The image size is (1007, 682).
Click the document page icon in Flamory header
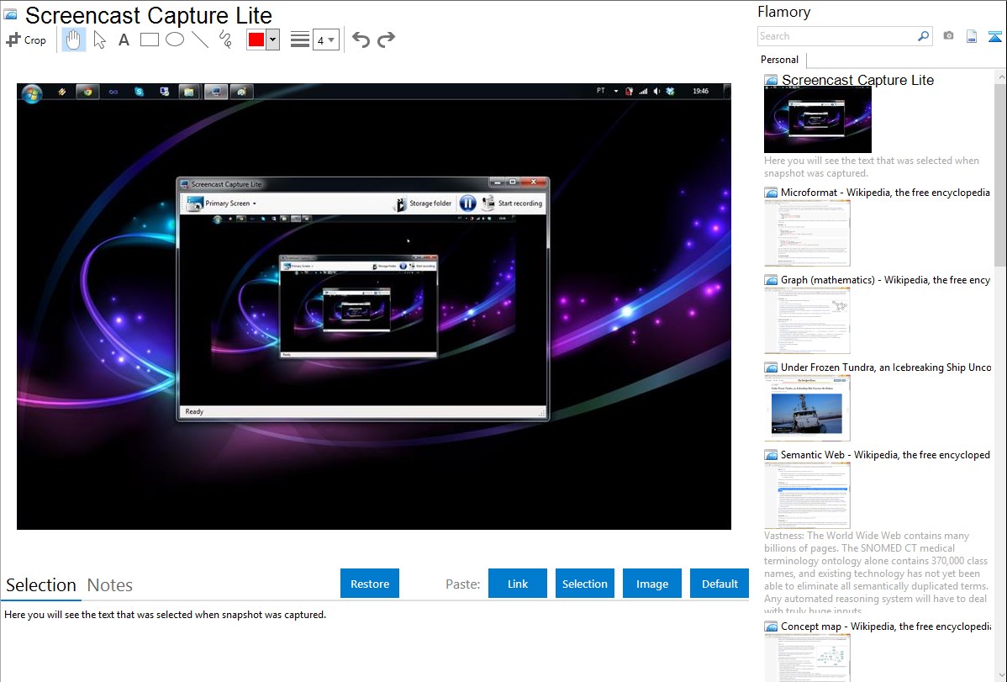point(972,36)
